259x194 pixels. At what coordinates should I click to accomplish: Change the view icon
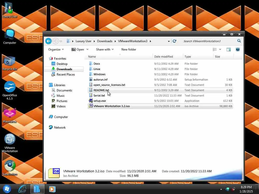(x=214, y=50)
